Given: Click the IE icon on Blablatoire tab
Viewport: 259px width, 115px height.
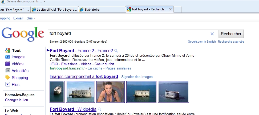Looking at the screenshot, I should pos(81,10).
